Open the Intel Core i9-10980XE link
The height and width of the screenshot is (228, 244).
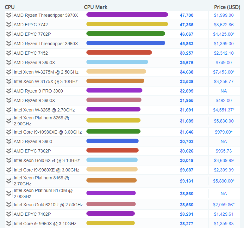coord(47,132)
